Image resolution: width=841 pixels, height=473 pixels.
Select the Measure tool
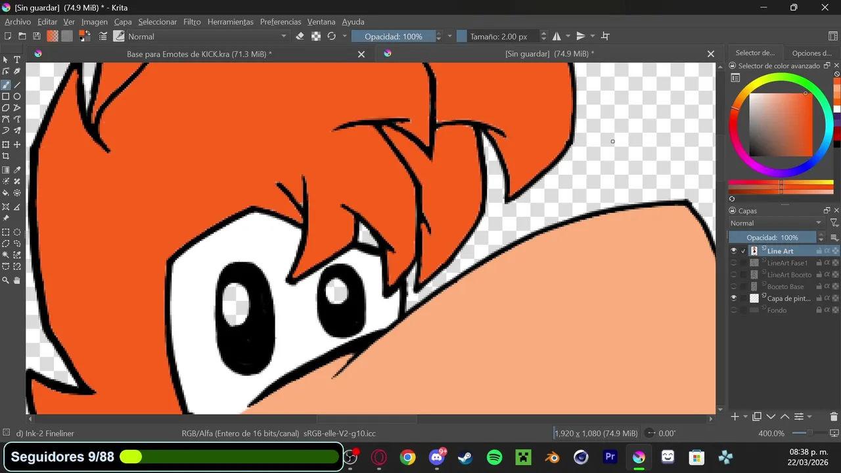pos(17,207)
